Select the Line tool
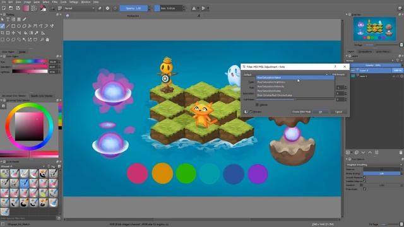Screen dimensions: 404x227 point(8,26)
